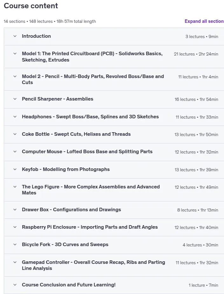Click the Drawer Box section chevron icon

click(x=15, y=210)
